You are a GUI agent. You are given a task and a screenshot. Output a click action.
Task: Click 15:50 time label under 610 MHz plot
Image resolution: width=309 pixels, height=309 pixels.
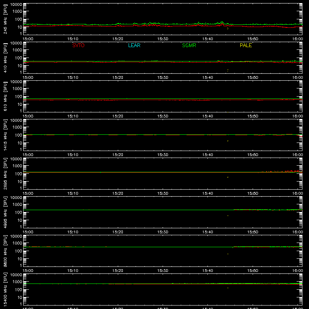tap(253, 116)
